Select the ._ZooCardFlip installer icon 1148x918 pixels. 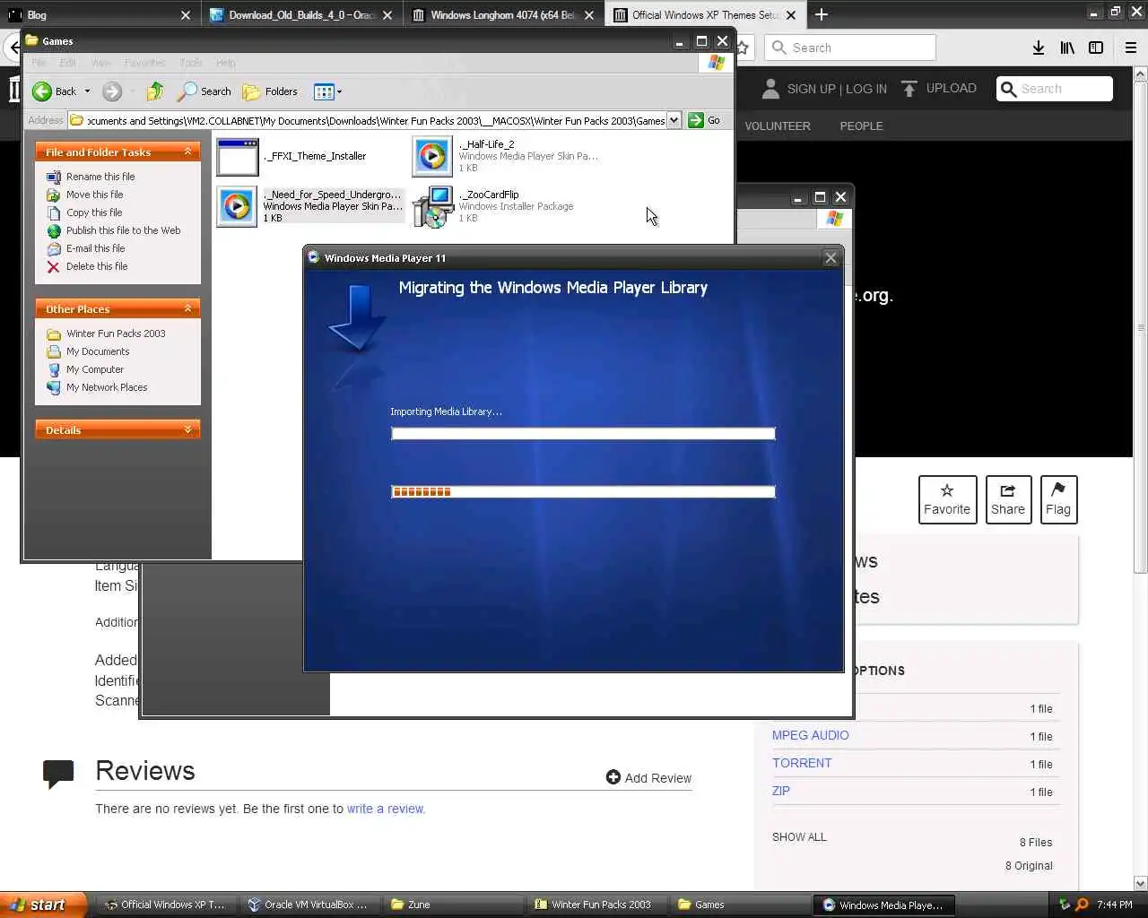click(x=432, y=207)
